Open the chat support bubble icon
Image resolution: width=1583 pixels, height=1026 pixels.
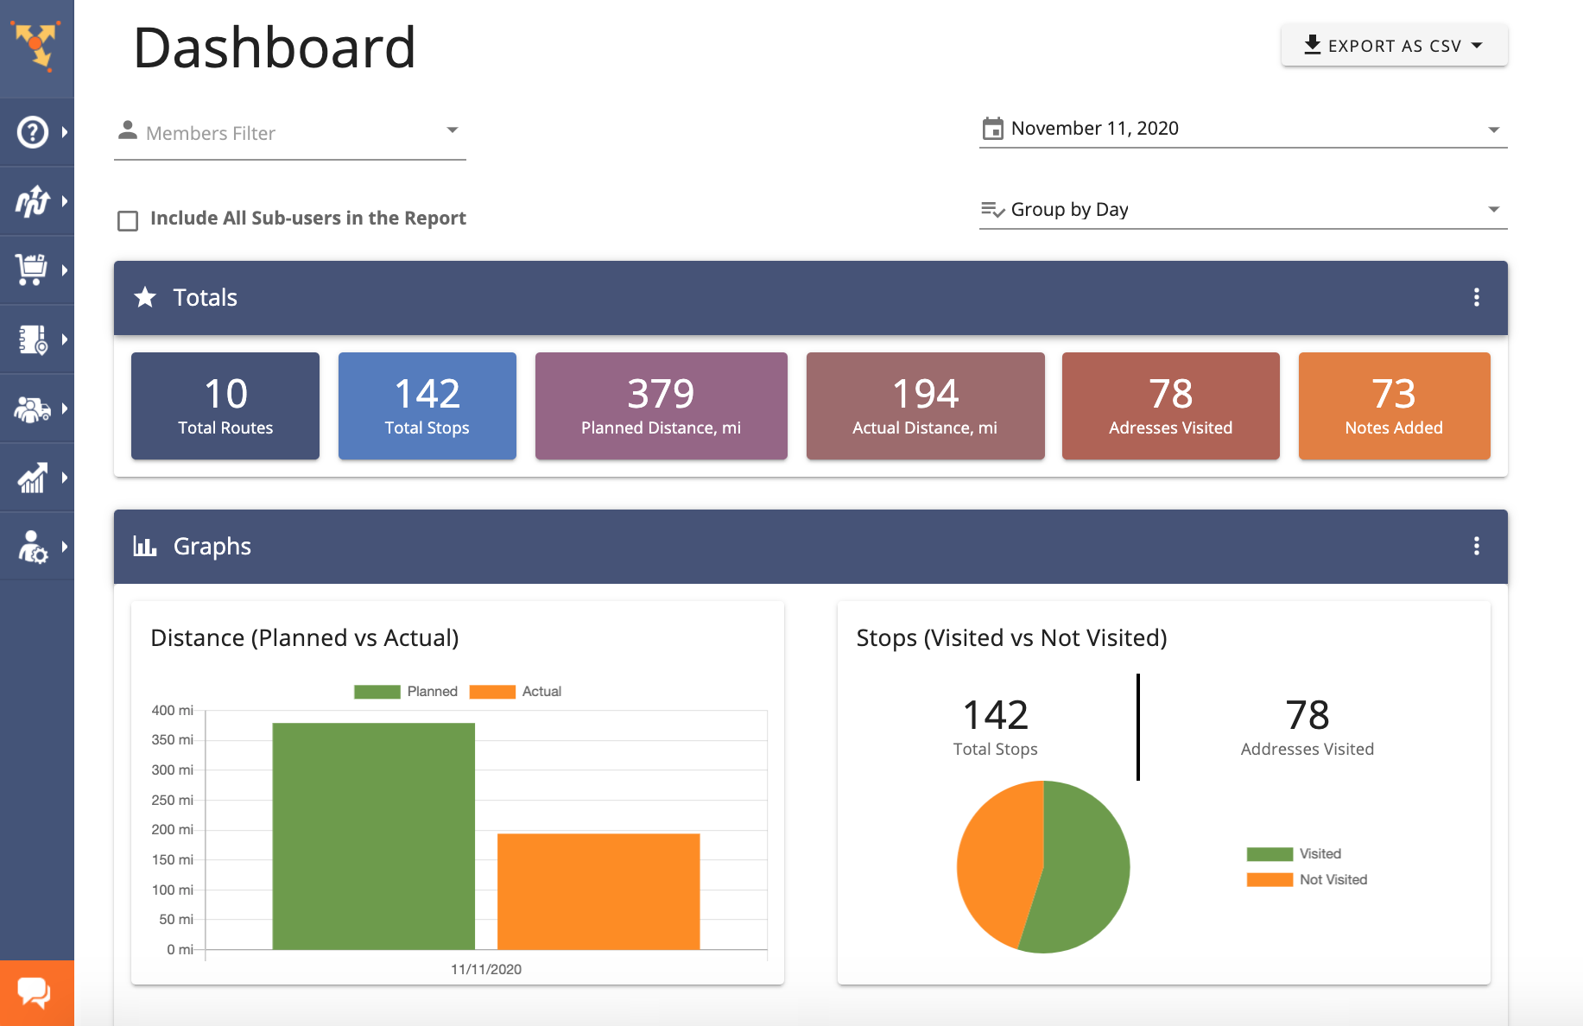pos(35,992)
